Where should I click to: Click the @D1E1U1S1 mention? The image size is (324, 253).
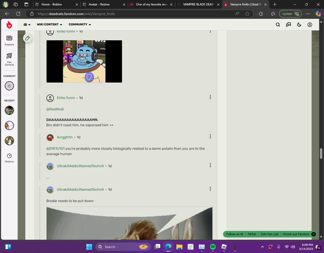tap(55, 149)
